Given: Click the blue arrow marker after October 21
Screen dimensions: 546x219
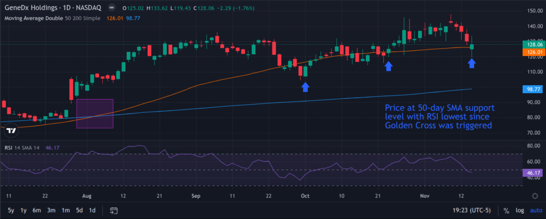Looking at the screenshot, I should pos(389,66).
